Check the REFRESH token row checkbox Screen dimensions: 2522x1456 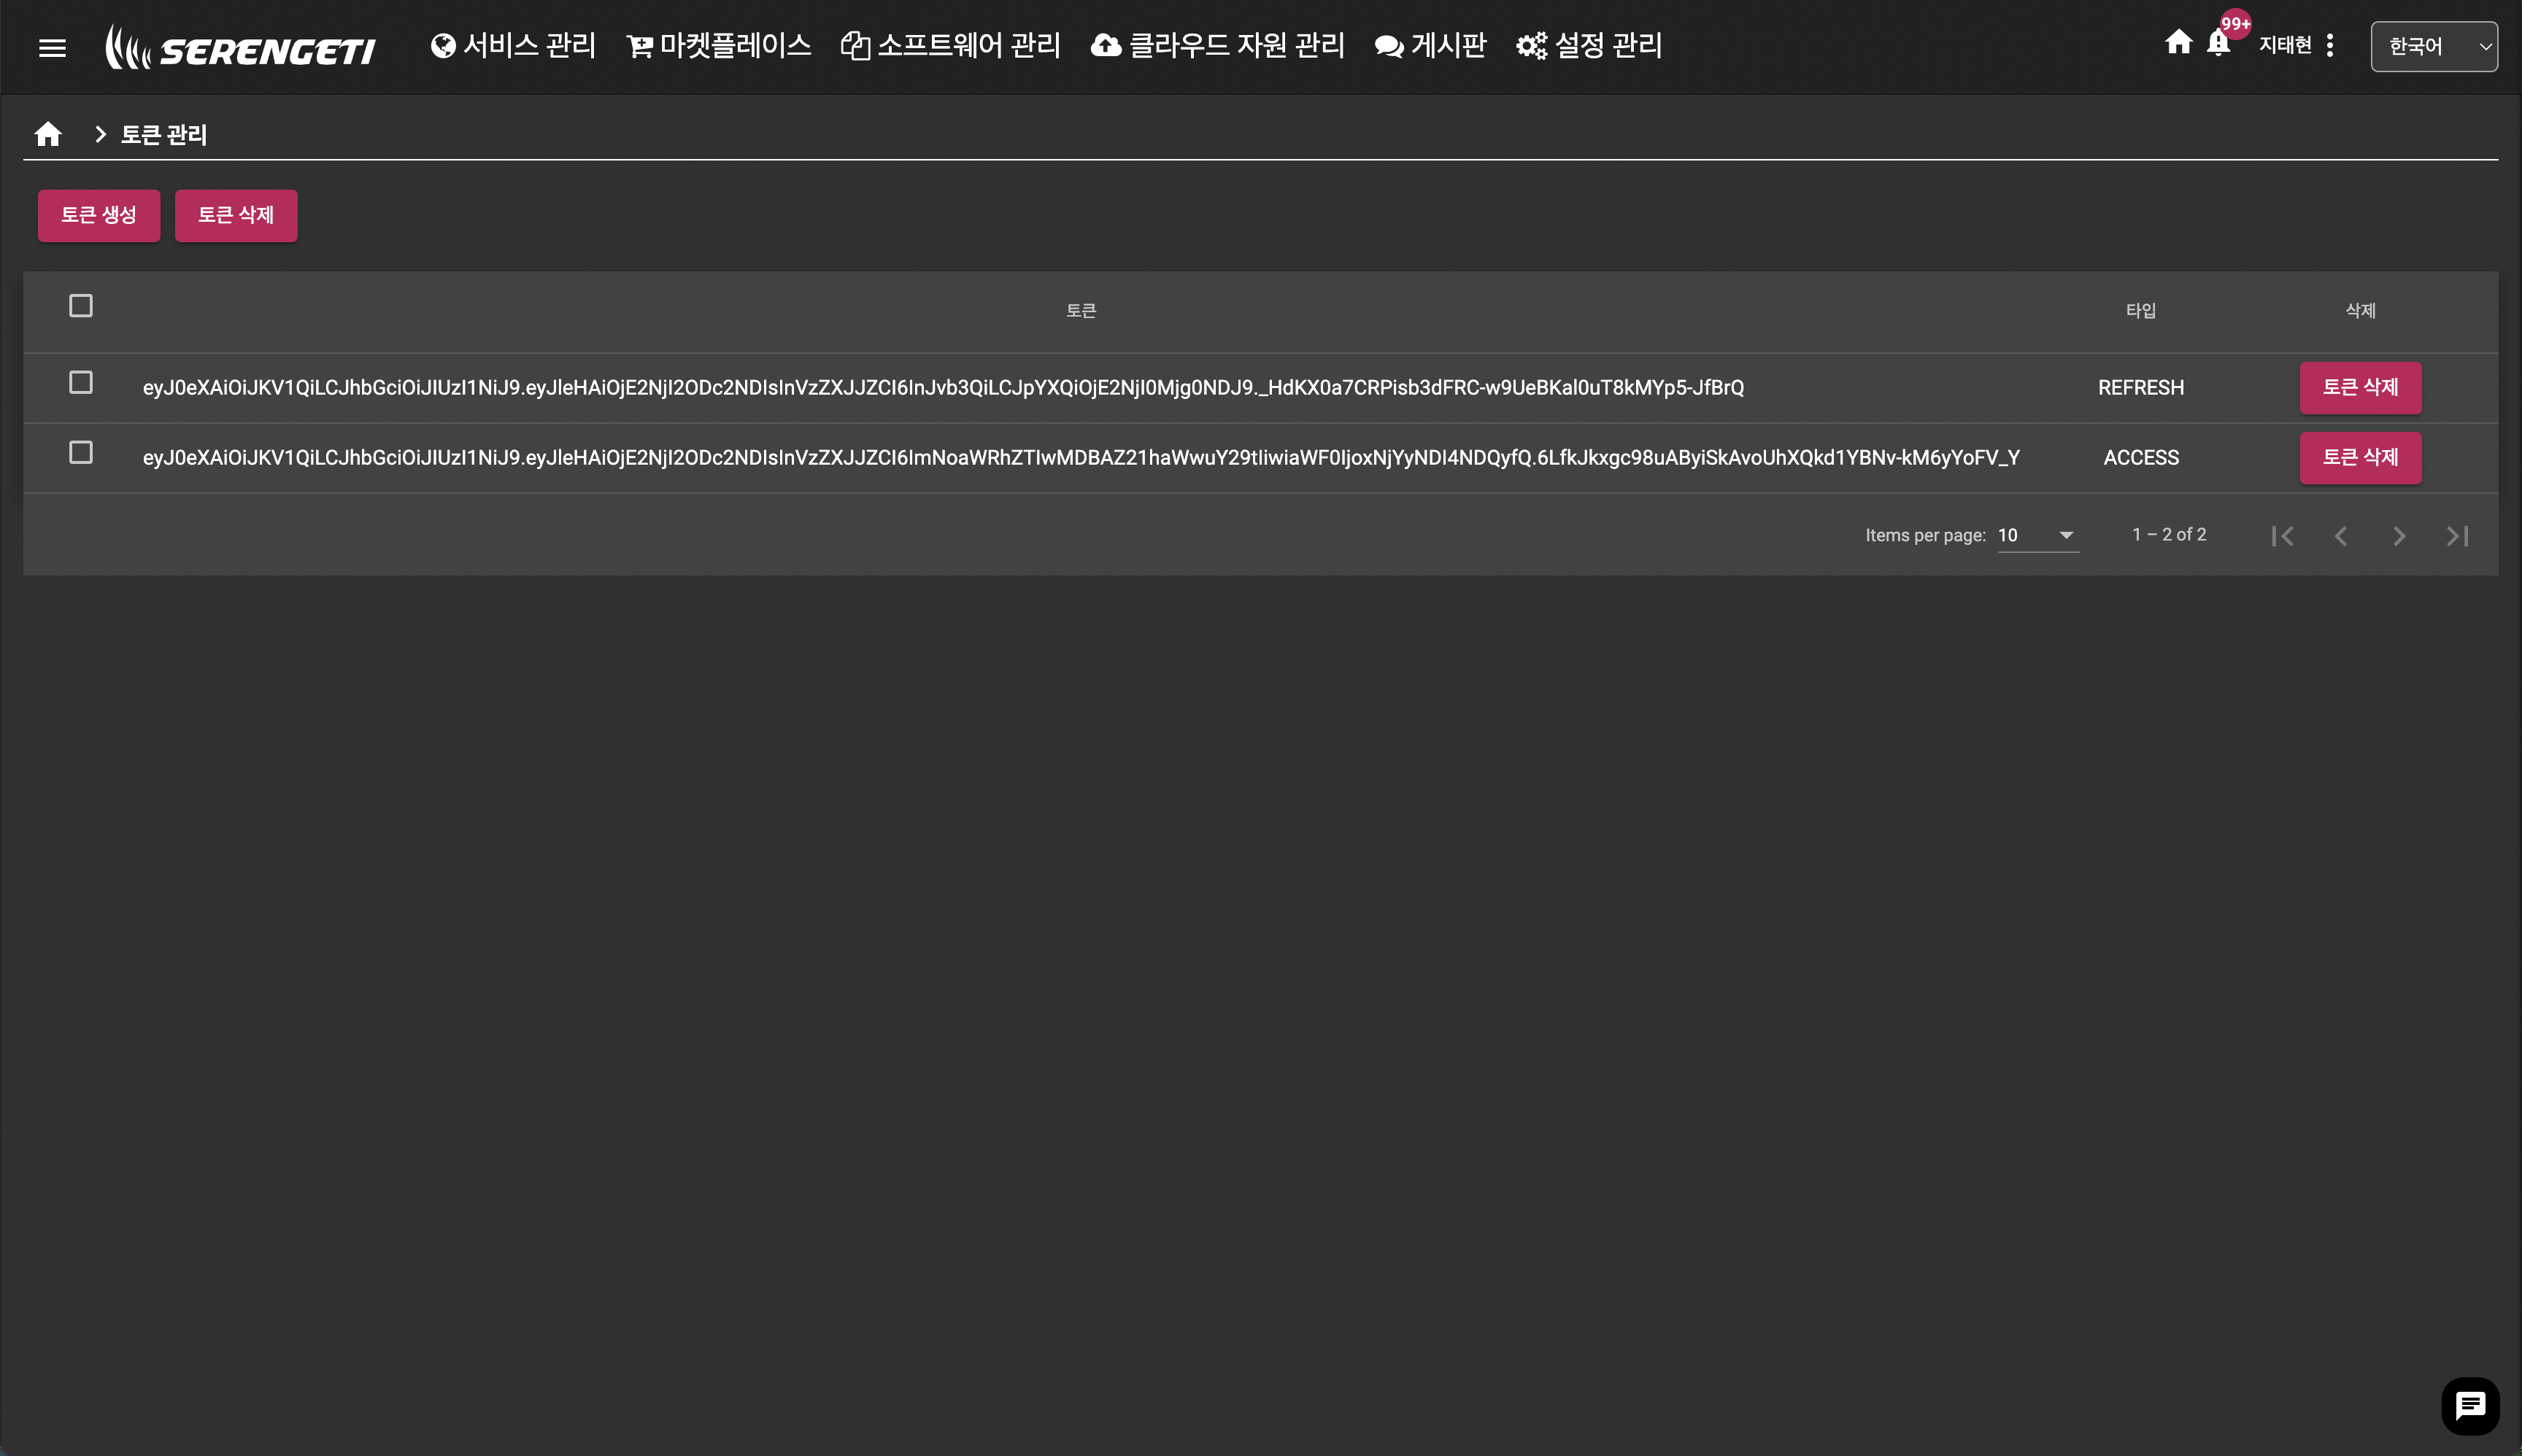pos(81,383)
